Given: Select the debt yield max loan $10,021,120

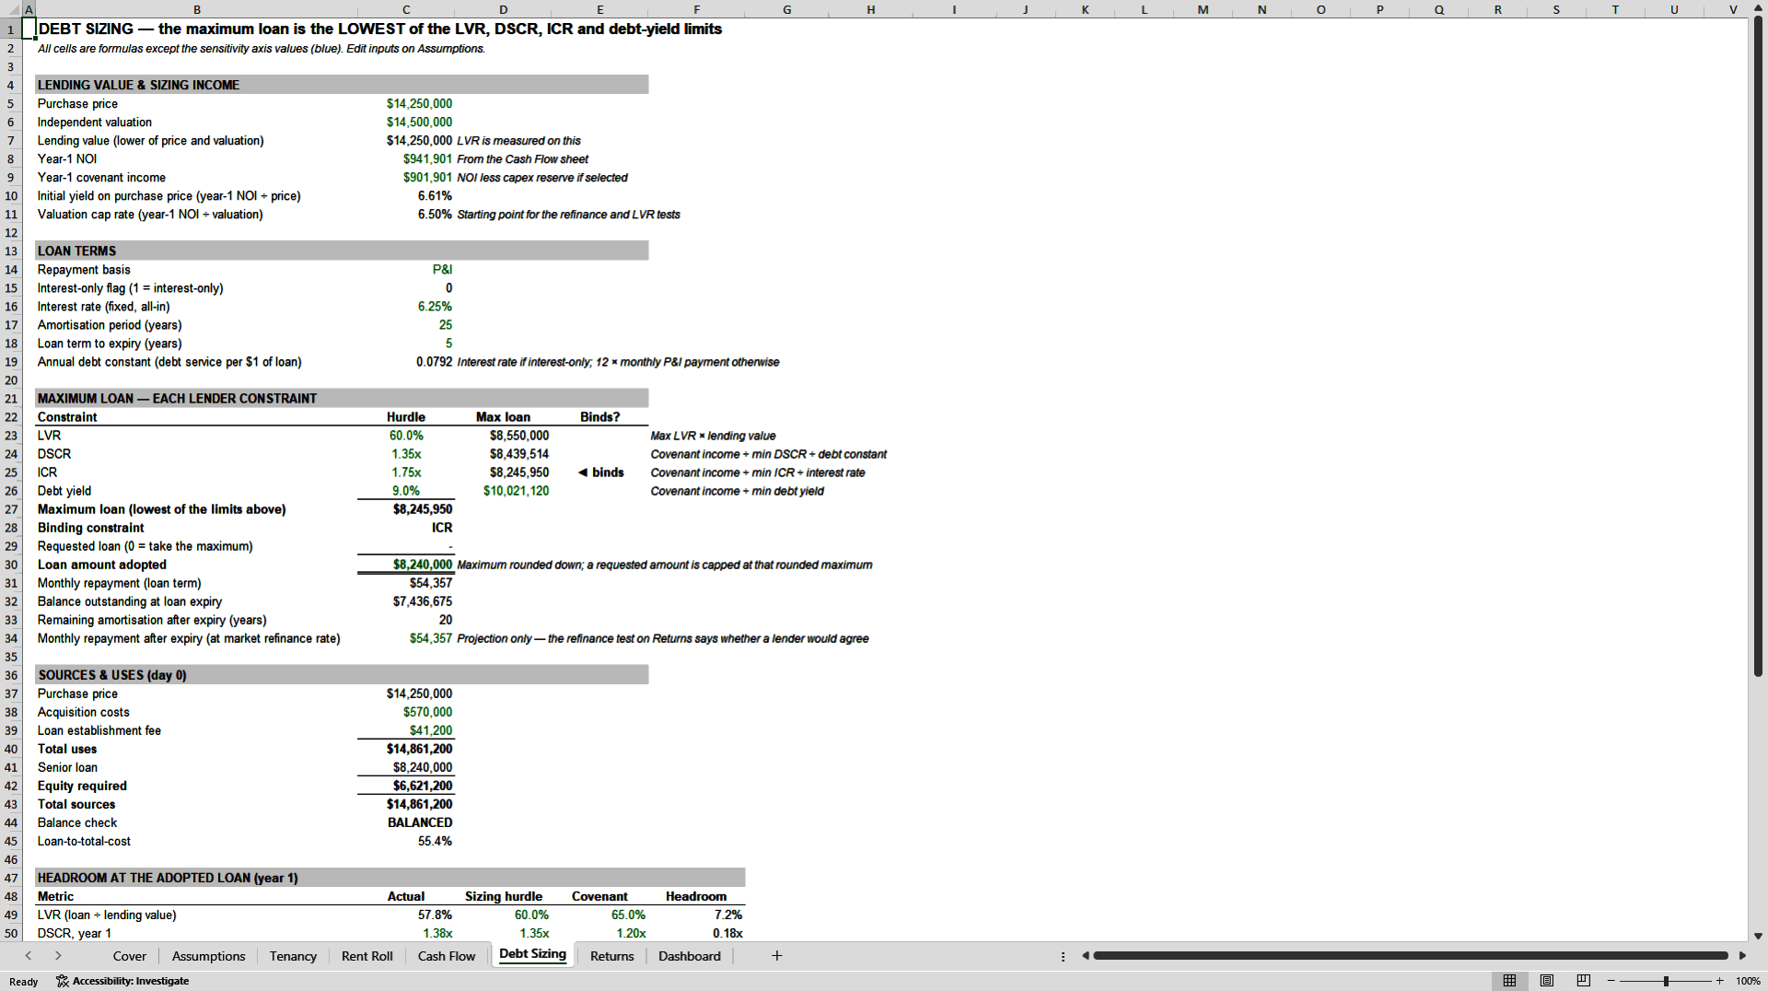Looking at the screenshot, I should [503, 491].
